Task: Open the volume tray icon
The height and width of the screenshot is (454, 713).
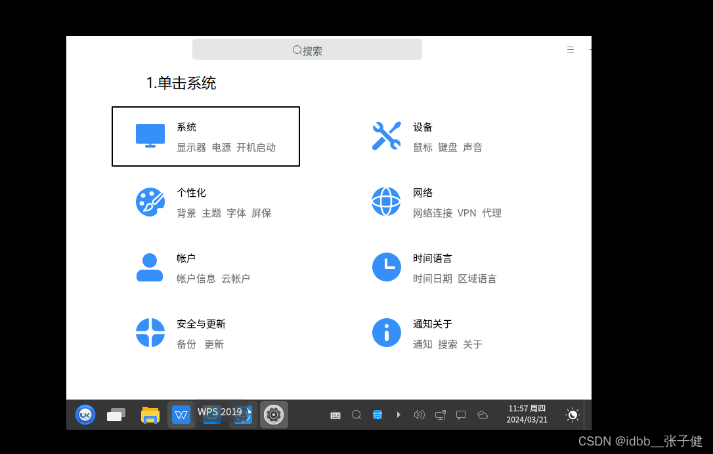Action: [x=420, y=415]
